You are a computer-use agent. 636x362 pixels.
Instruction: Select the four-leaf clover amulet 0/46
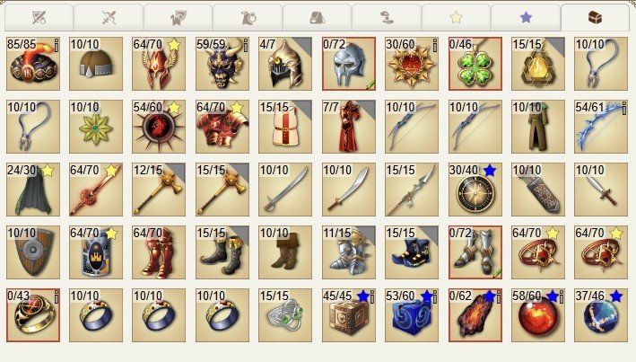tap(475, 64)
